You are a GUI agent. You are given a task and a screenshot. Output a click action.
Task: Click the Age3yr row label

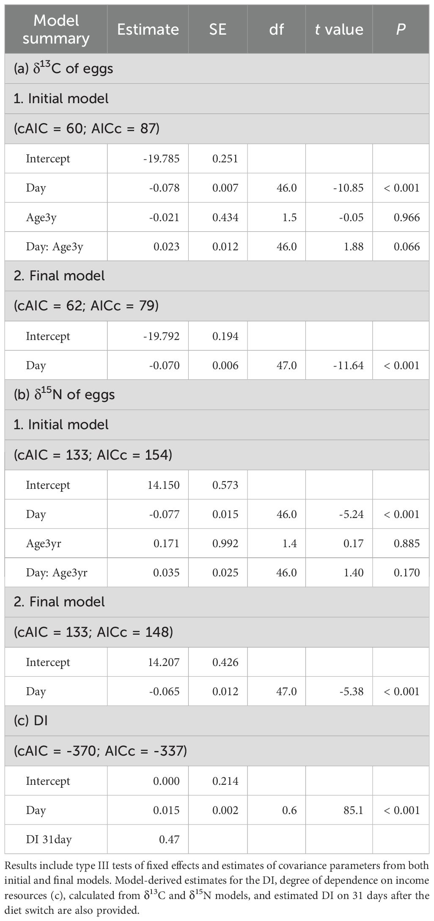[43, 543]
